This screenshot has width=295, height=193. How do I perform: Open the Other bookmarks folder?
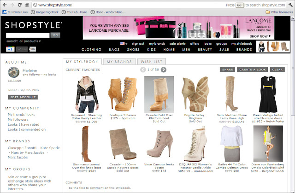[x=279, y=12]
